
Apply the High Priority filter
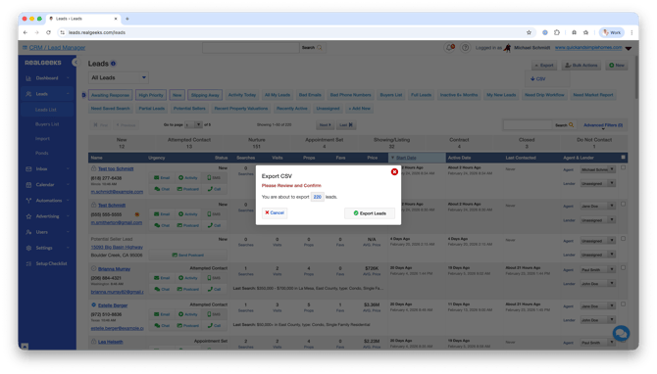pyautogui.click(x=151, y=95)
